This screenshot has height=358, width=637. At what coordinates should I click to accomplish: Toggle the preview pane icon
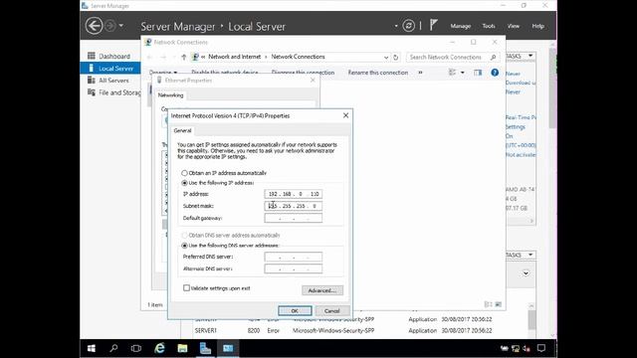478,73
